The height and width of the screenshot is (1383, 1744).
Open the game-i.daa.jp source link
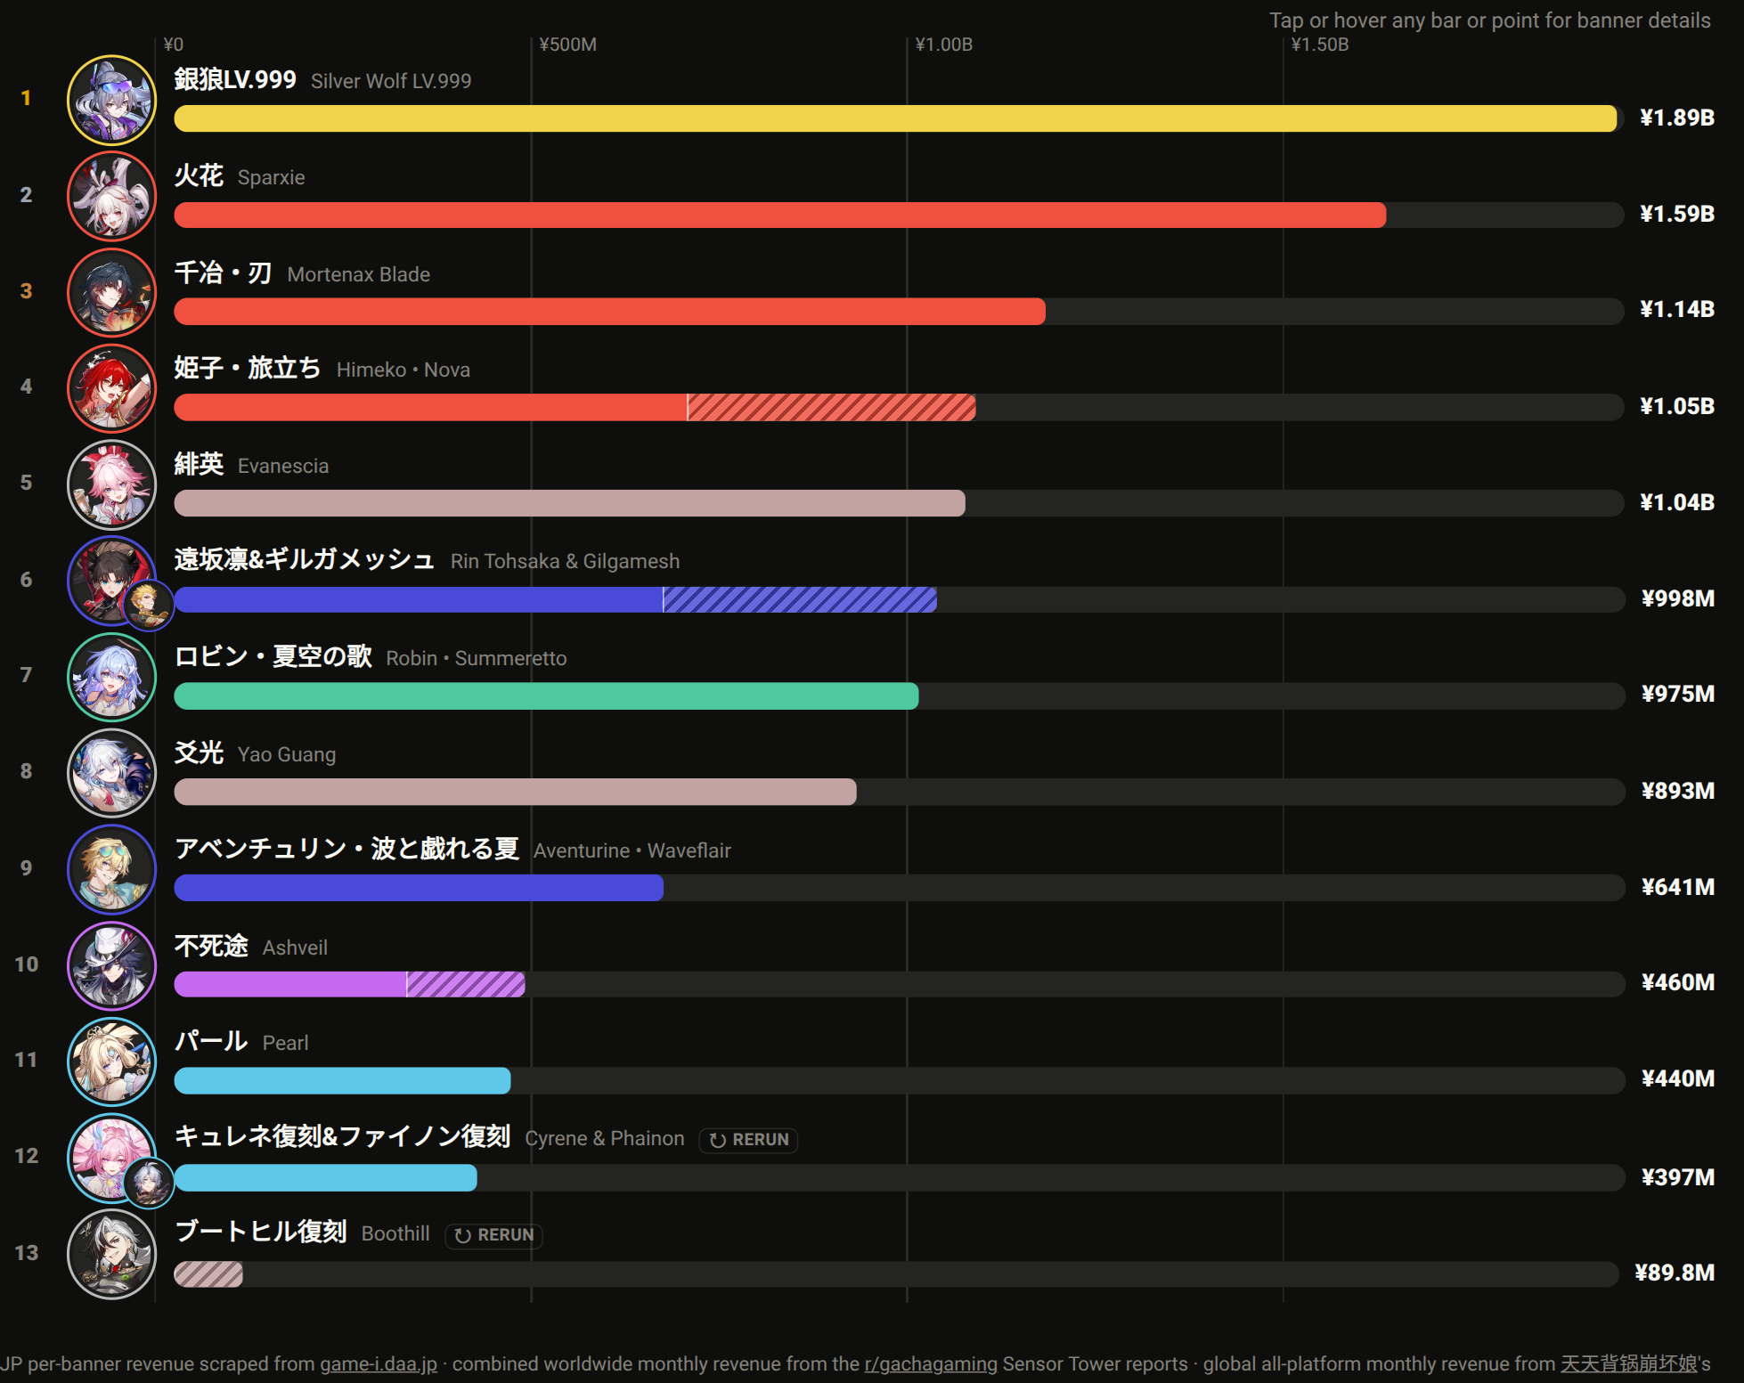379,1363
